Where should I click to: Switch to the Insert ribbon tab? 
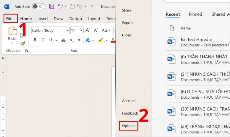tap(42, 19)
